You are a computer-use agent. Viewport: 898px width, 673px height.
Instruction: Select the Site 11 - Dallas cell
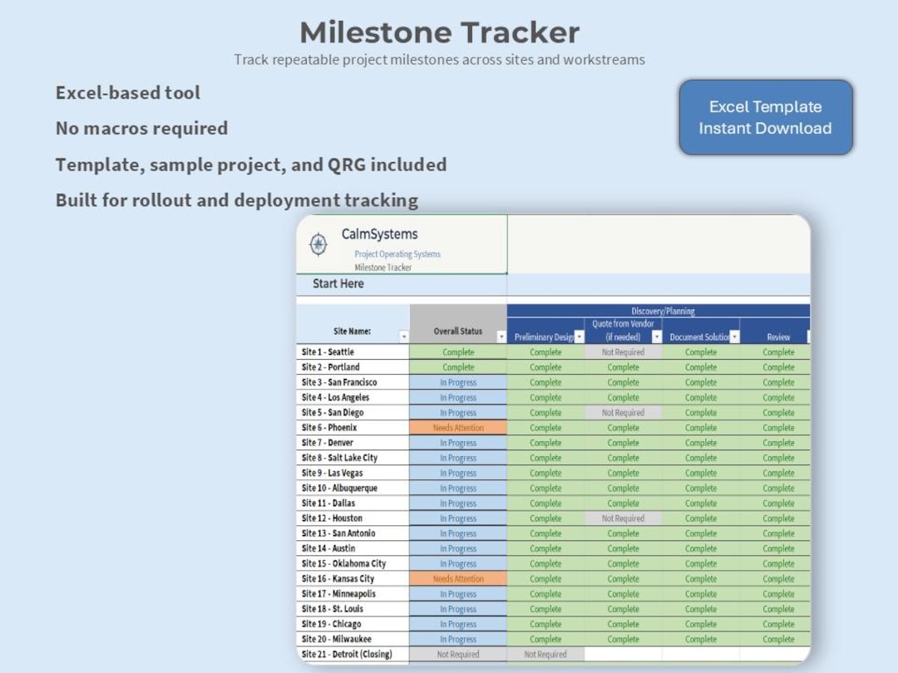pos(353,503)
